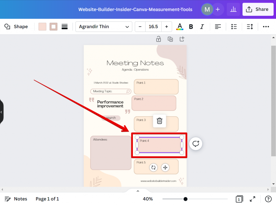Enable bulleted list formatting

234,26
